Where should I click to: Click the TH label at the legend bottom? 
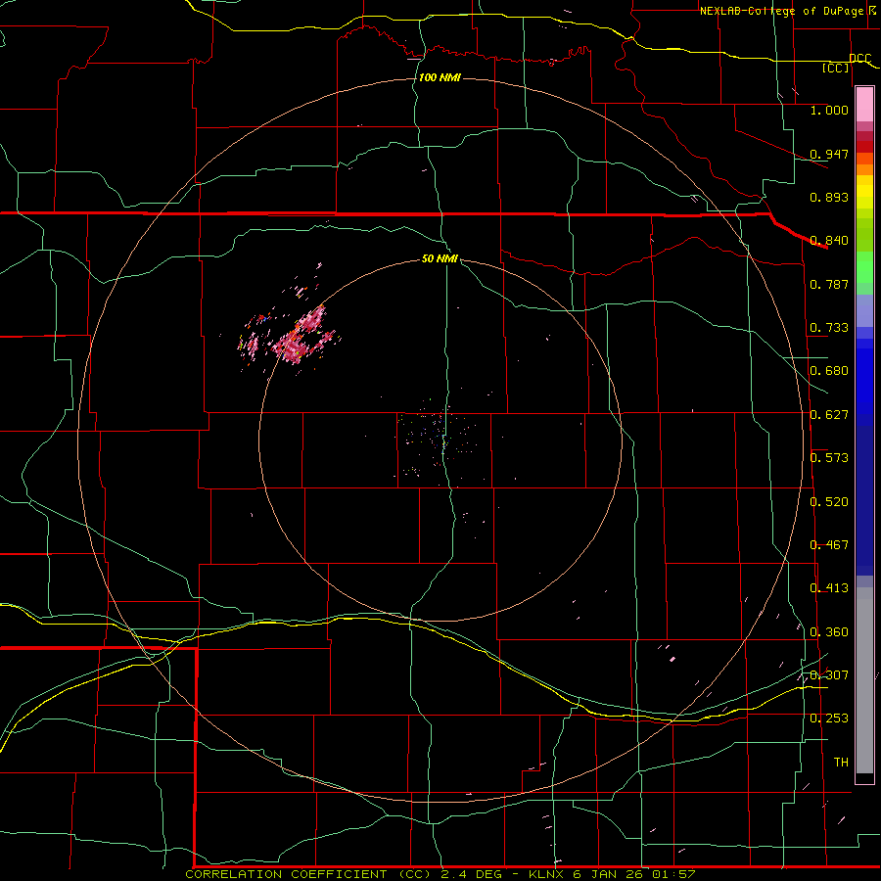coord(841,763)
